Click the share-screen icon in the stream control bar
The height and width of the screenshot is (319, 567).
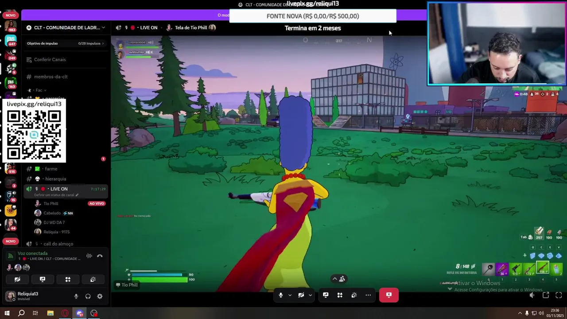pyautogui.click(x=326, y=295)
